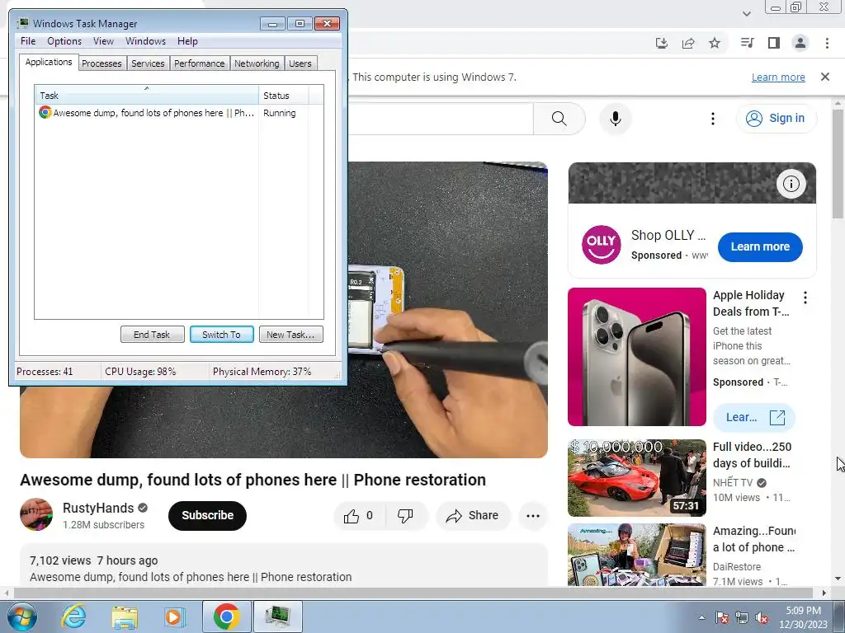
Task: Expand the video description box
Action: [x=284, y=565]
